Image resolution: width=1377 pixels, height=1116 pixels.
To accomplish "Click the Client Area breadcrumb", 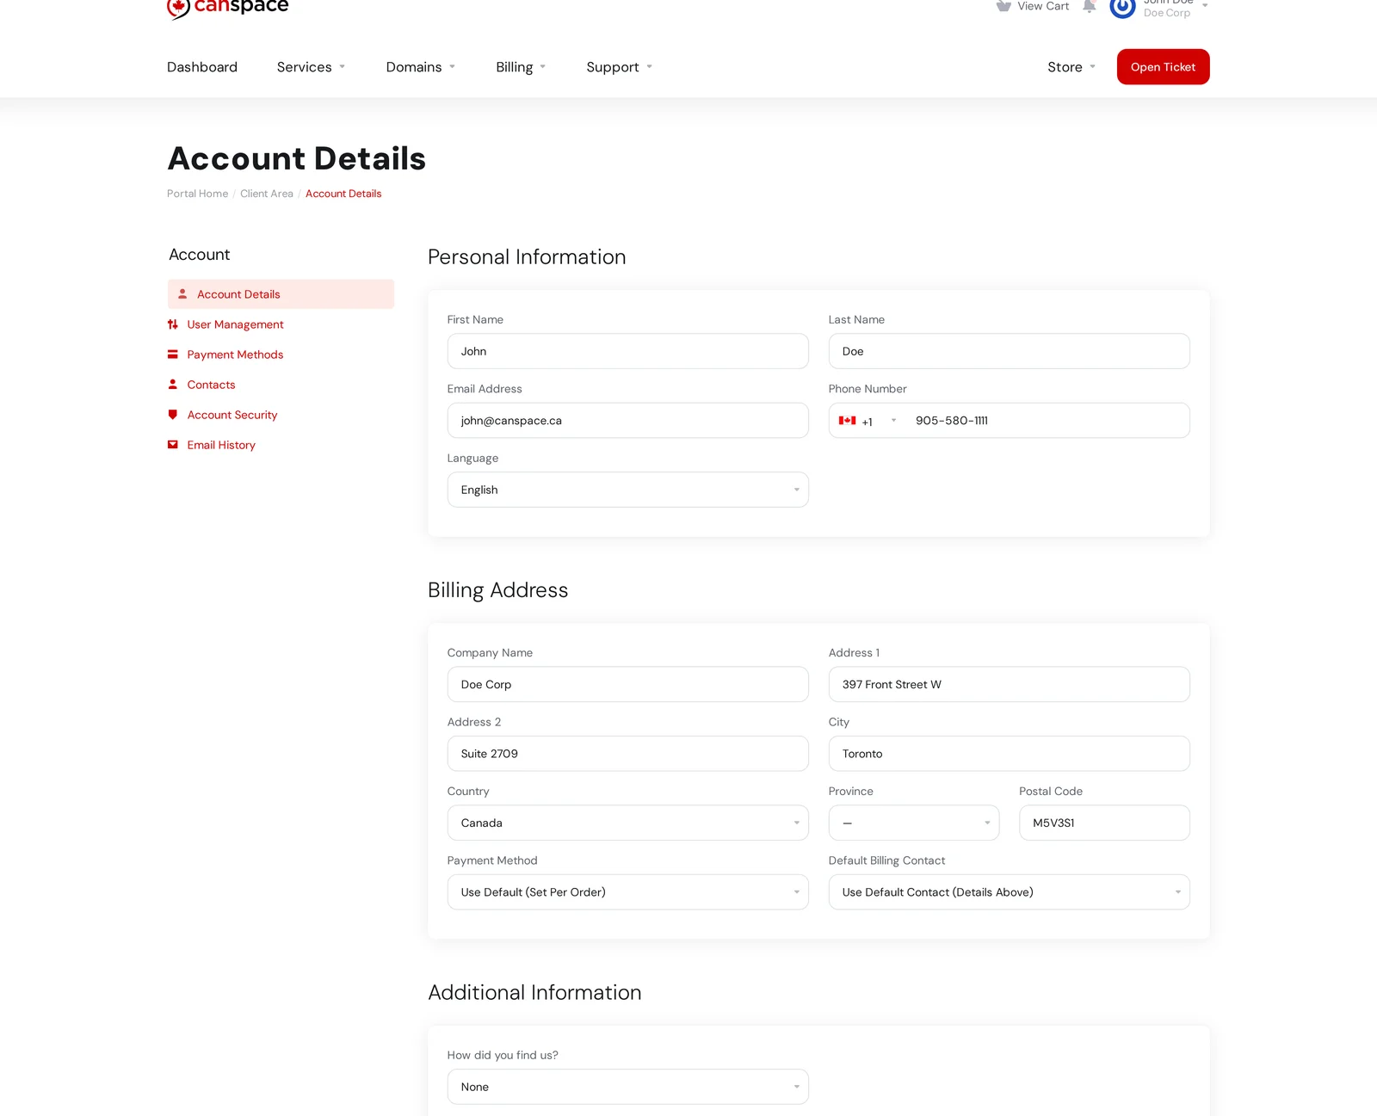I will tap(267, 194).
